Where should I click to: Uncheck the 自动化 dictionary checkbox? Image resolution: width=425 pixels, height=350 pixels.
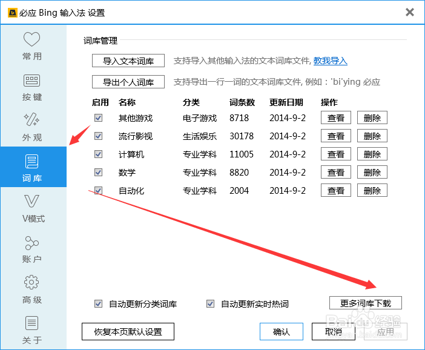[99, 190]
